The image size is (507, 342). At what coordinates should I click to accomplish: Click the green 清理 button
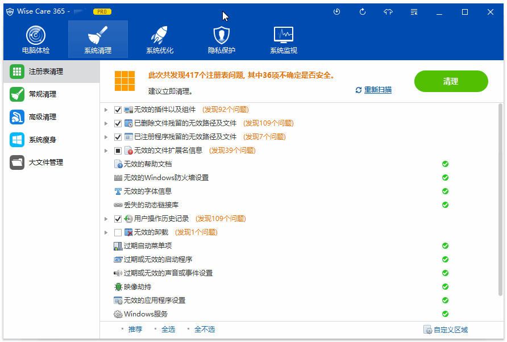tap(451, 81)
